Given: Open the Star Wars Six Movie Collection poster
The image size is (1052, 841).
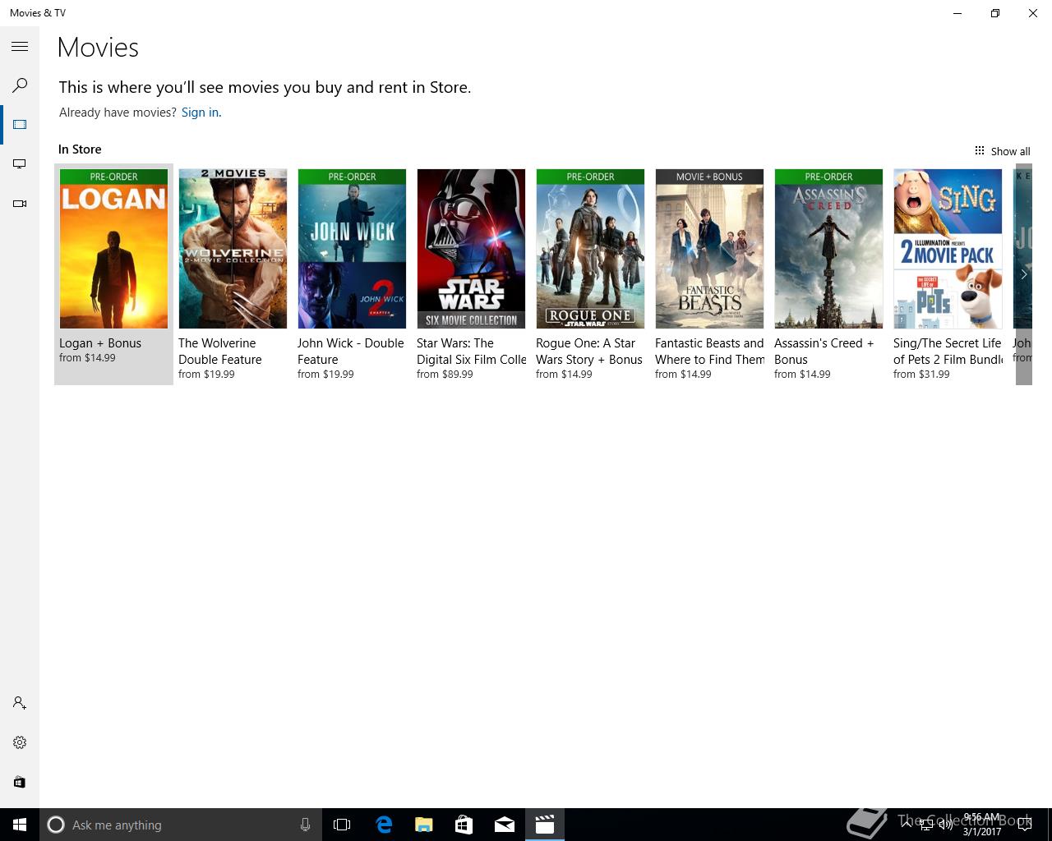Looking at the screenshot, I should coord(471,249).
